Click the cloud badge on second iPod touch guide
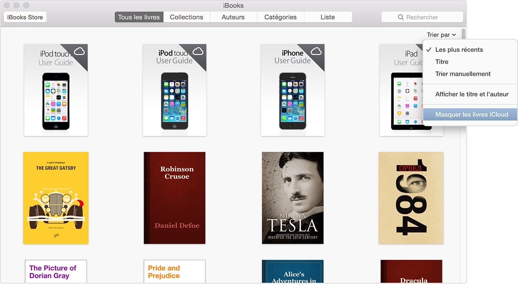This screenshot has width=518, height=284. [198, 51]
